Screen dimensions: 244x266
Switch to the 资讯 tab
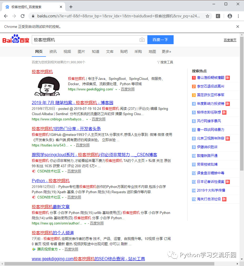pyautogui.click(x=53, y=52)
